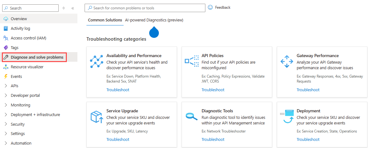Select the Common Solutions tab
Image resolution: width=368 pixels, height=148 pixels.
click(x=105, y=20)
